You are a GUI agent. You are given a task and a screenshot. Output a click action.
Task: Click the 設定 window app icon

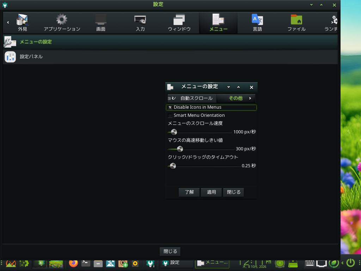(x=5, y=5)
